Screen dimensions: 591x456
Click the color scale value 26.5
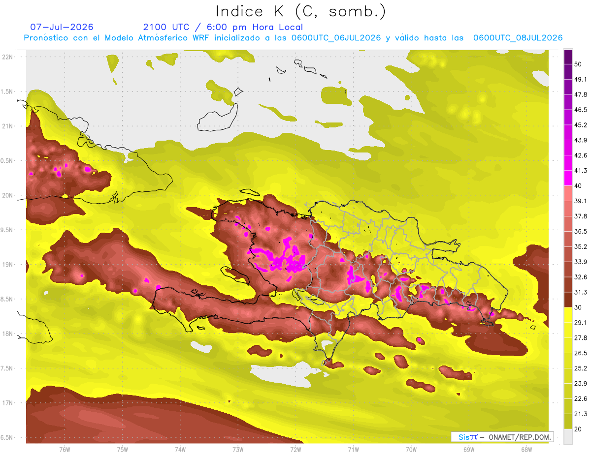click(580, 353)
